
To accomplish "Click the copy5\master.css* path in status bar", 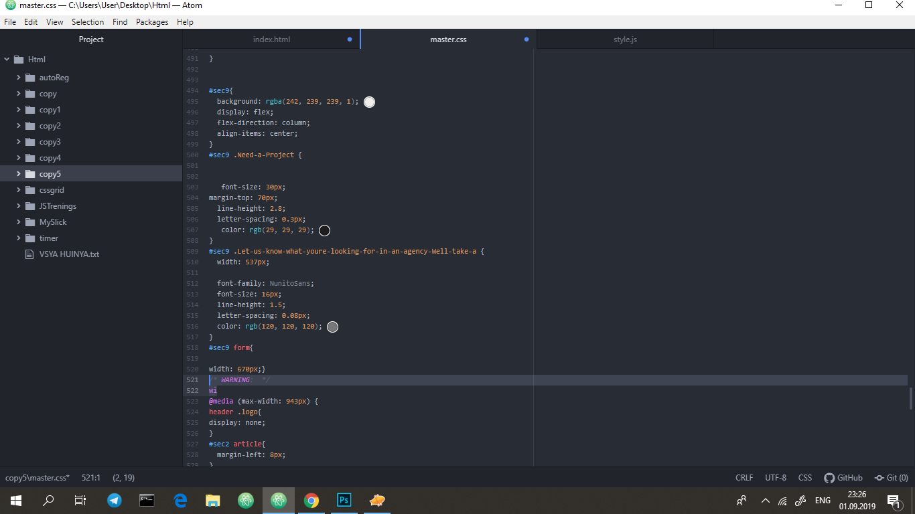I will pos(38,478).
